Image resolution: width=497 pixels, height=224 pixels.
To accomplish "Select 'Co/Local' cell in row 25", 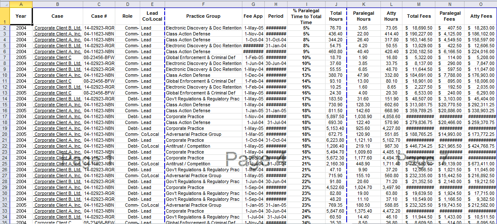I will (x=152, y=164).
